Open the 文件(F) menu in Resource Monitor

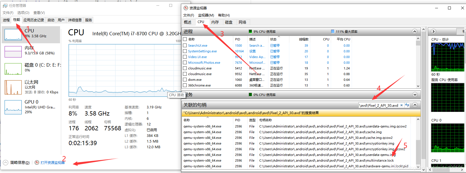pos(189,15)
